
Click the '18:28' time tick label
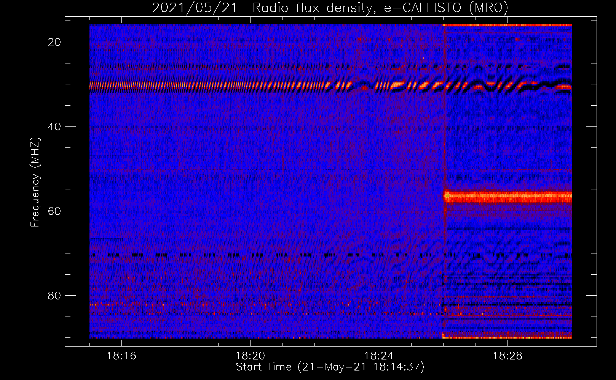(507, 356)
